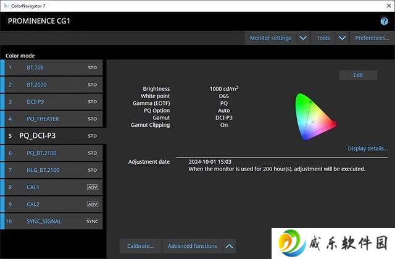Select color mode 1 BT.709
Viewport: 395px width, 259px height.
(51, 67)
